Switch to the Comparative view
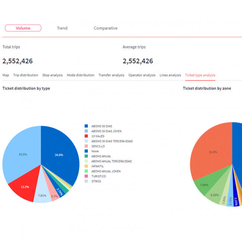 [105, 28]
